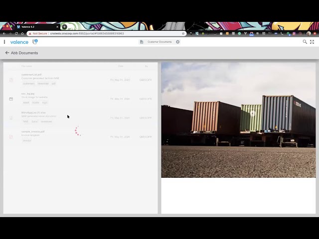Screen dimensions: 319x239
Task: Toggle Valence fullscreen mode
Action: pyautogui.click(x=312, y=42)
